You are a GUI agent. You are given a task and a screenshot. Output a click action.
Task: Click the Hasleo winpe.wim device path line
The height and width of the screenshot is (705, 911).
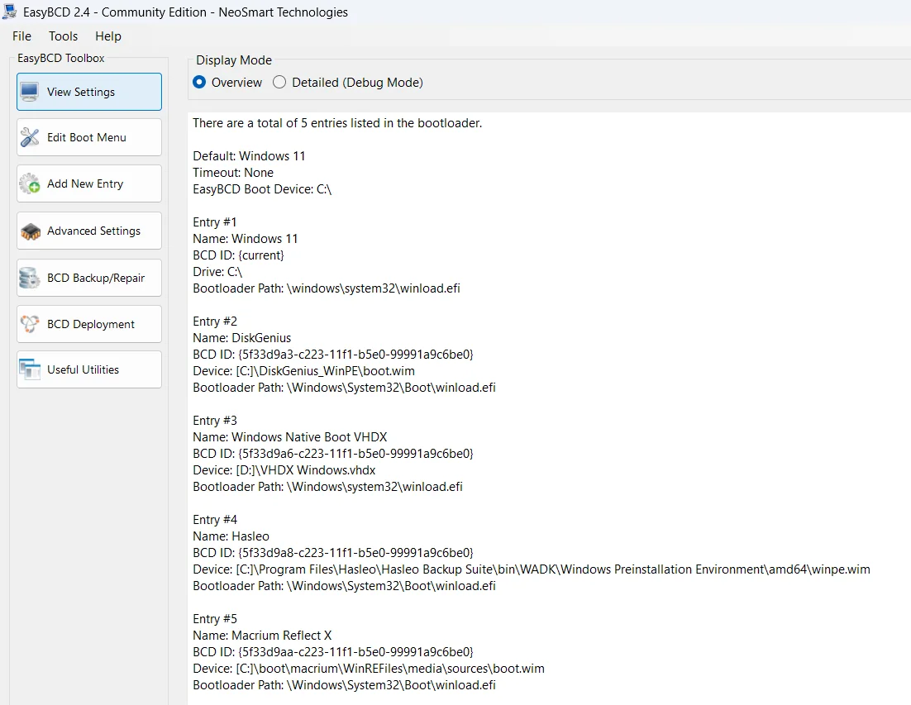532,569
